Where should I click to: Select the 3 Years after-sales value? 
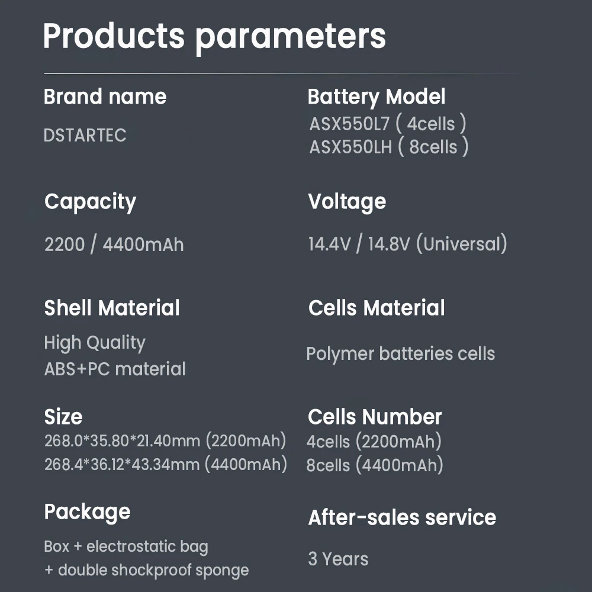[x=338, y=559]
